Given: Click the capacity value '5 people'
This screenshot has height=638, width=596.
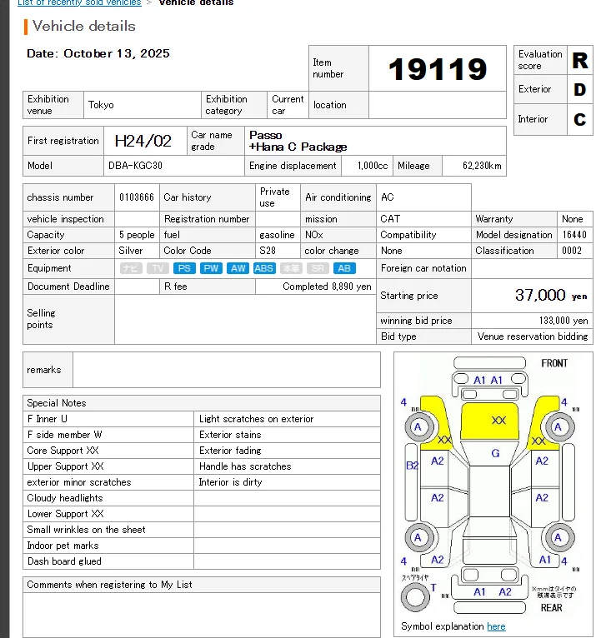Looking at the screenshot, I should (137, 235).
